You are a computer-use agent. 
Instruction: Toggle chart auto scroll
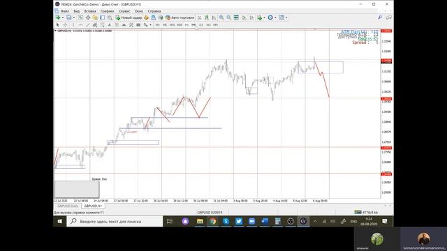click(244, 17)
